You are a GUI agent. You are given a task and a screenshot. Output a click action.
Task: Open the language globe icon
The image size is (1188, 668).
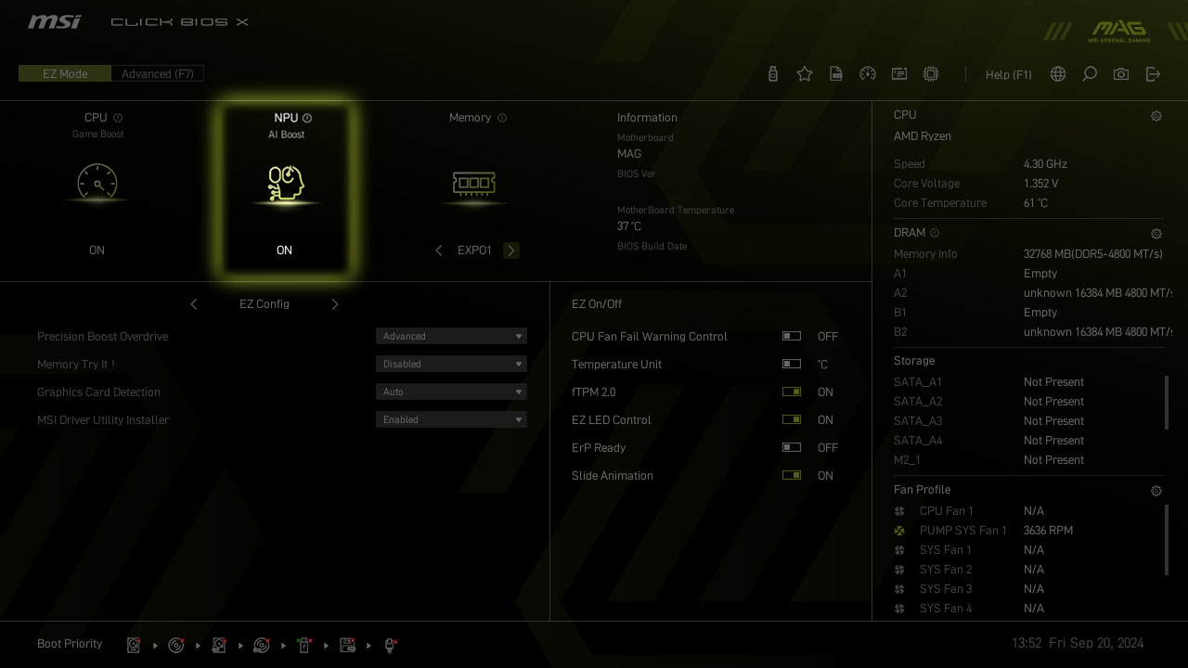(1058, 74)
